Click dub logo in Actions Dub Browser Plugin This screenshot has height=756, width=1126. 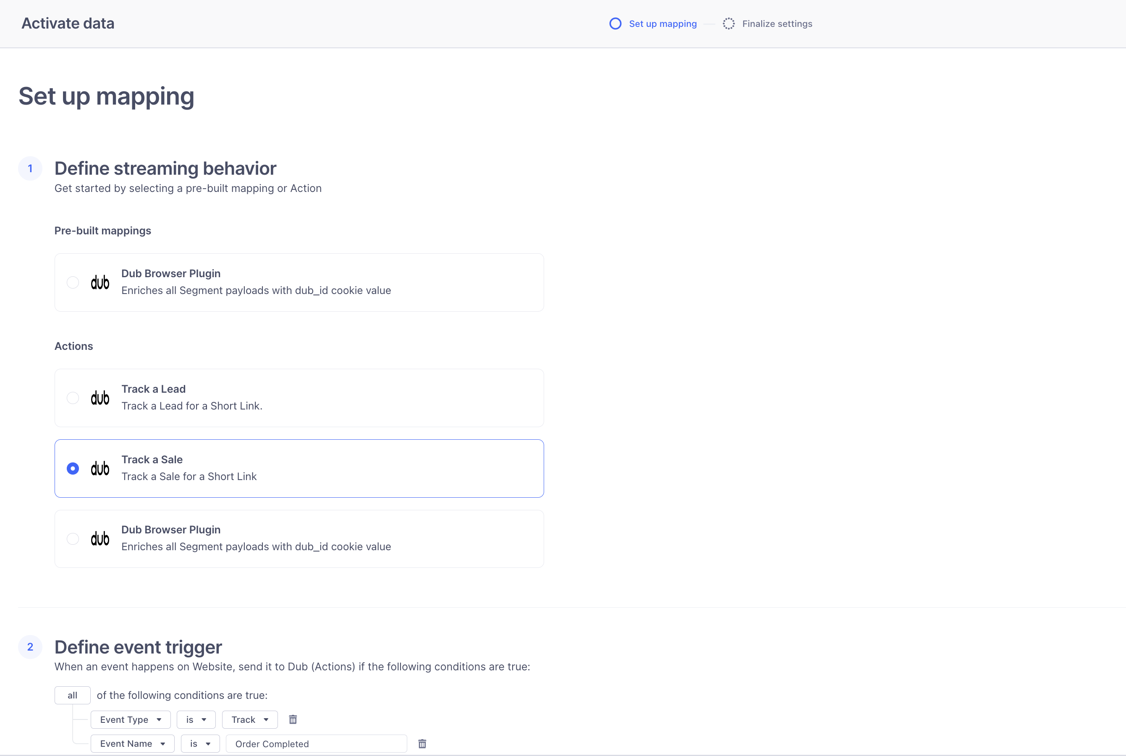pos(100,539)
